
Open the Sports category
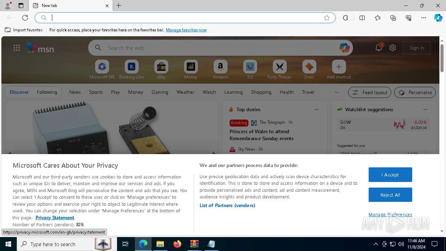click(x=96, y=92)
